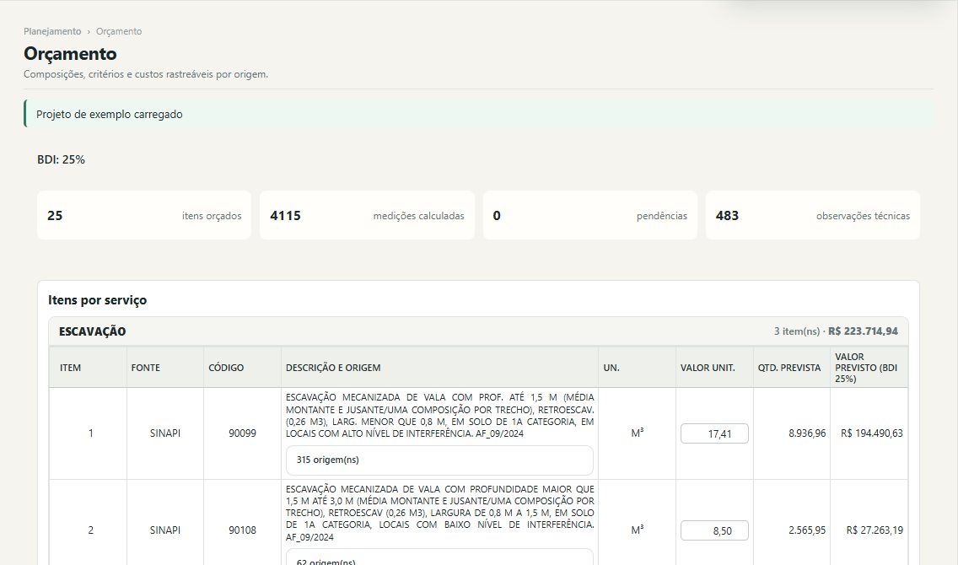Click the M³ unit in the 90108 row
958x565 pixels.
click(638, 530)
